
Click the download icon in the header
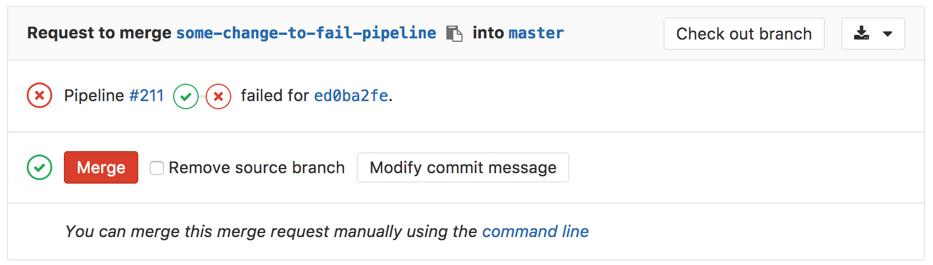862,34
